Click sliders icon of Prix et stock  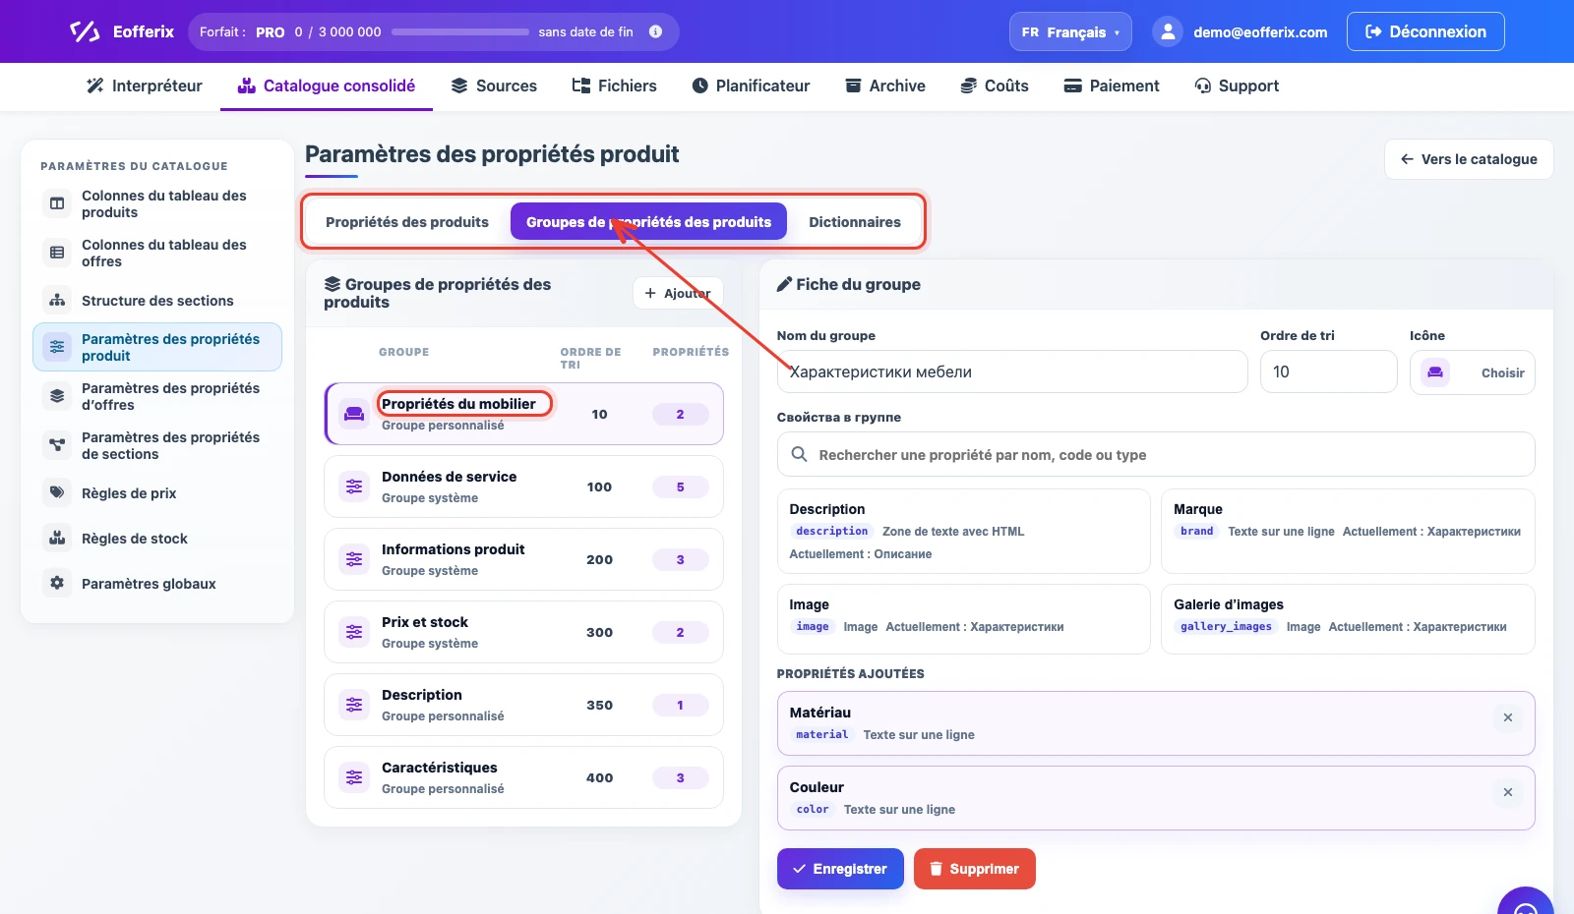(354, 632)
